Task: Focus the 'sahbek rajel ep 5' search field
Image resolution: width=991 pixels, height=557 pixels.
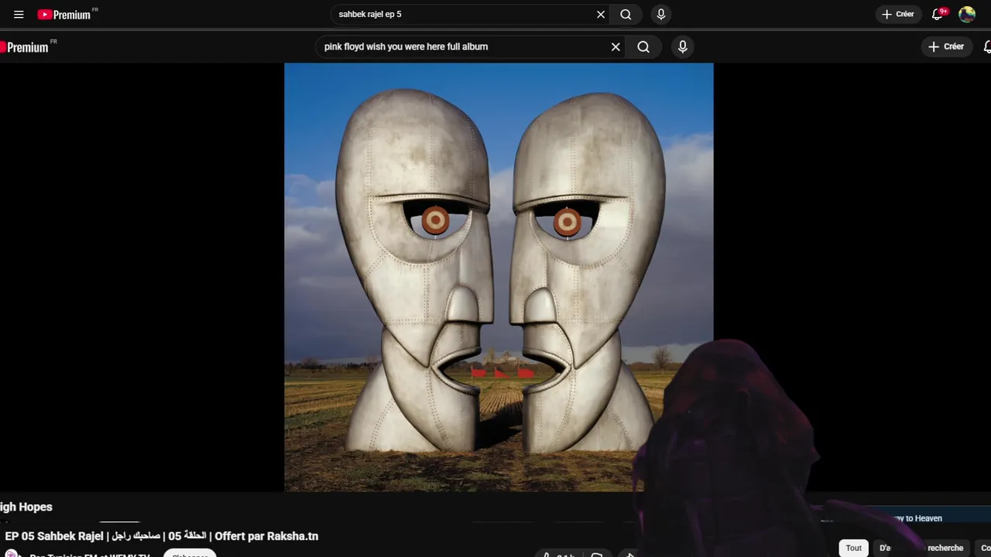Action: point(463,14)
